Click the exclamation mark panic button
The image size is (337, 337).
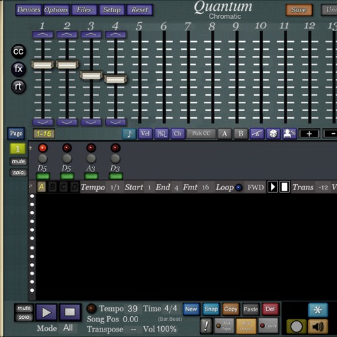click(x=206, y=326)
